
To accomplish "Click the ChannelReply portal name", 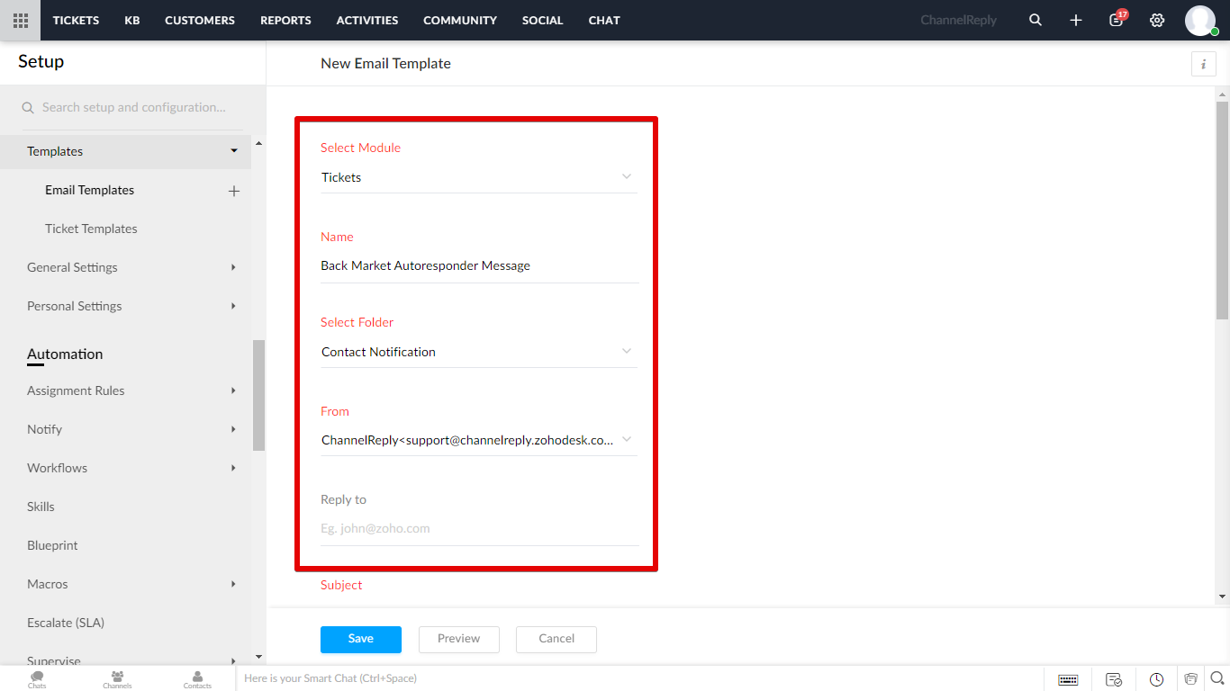I will point(958,20).
